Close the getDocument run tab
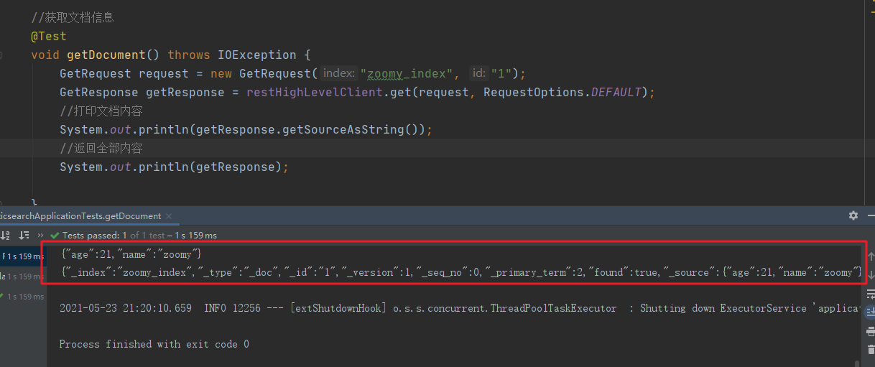 click(x=168, y=215)
